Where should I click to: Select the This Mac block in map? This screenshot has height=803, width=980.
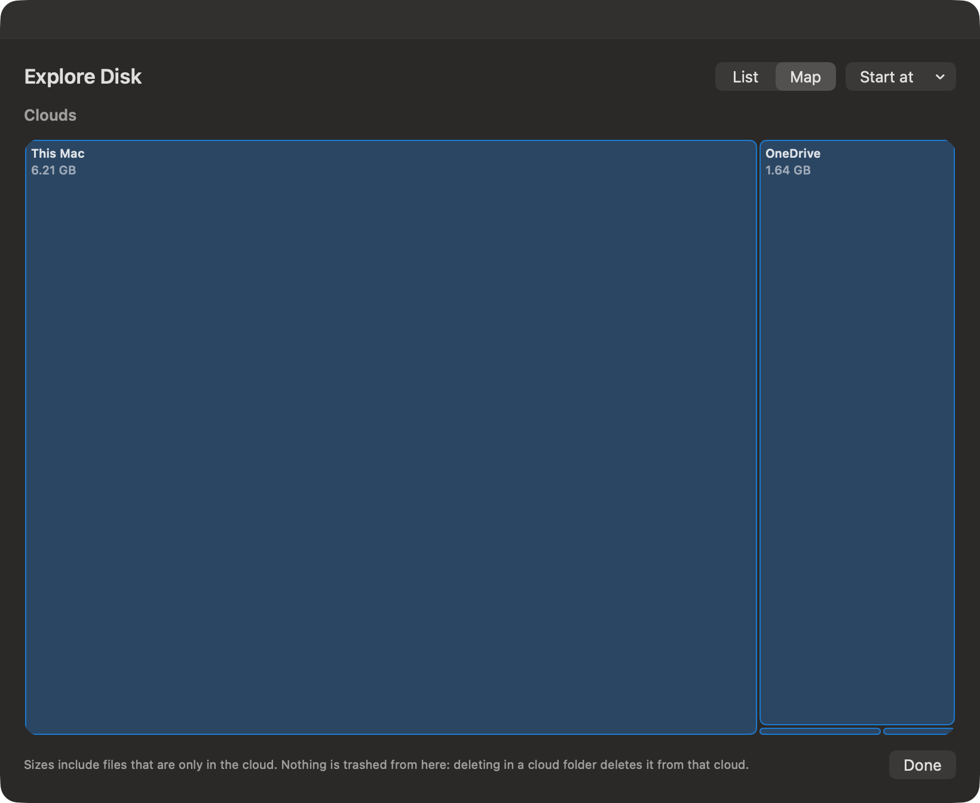tap(391, 437)
